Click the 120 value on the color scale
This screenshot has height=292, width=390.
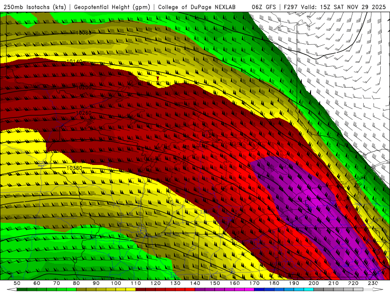click(156, 283)
